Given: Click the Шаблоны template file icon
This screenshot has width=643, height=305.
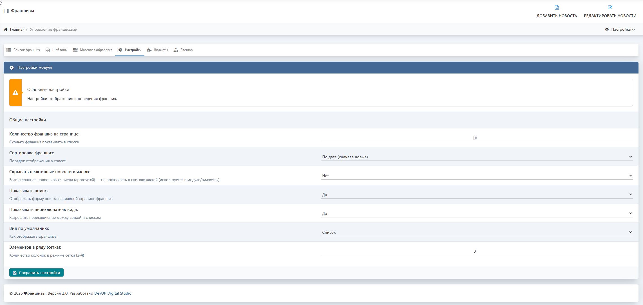Looking at the screenshot, I should (x=48, y=50).
